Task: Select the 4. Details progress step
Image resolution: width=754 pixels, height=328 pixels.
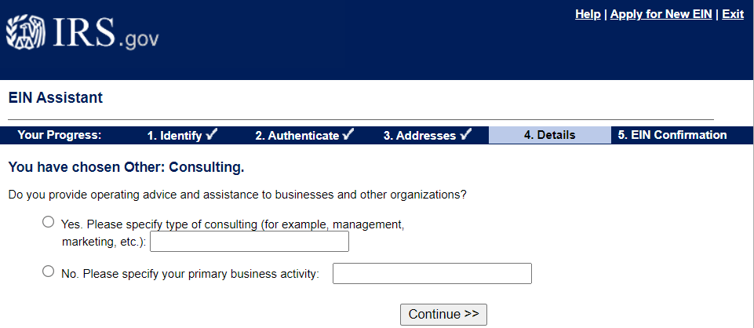Action: point(550,135)
